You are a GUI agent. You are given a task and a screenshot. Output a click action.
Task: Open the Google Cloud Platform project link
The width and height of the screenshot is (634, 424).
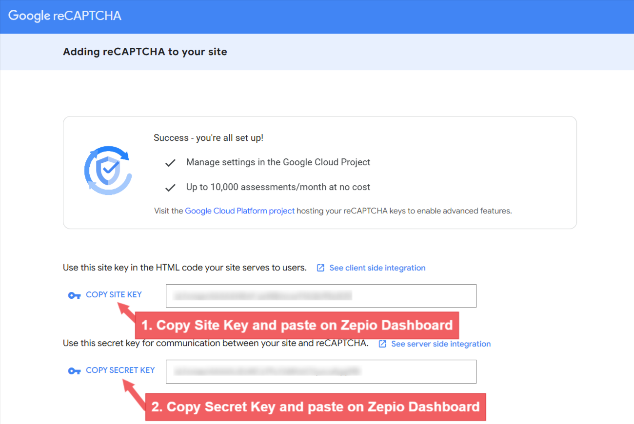click(239, 211)
